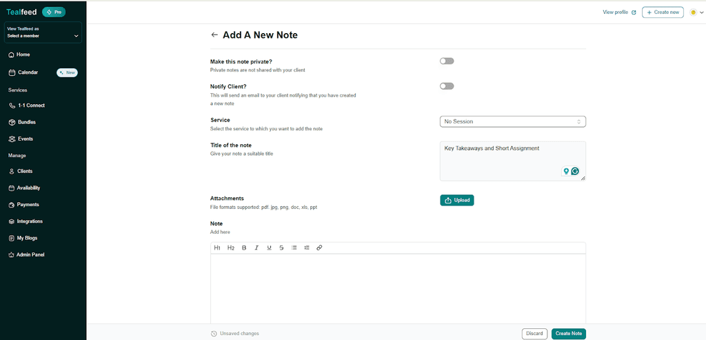
Task: Open My Blogs in sidebar
Action: click(x=23, y=238)
